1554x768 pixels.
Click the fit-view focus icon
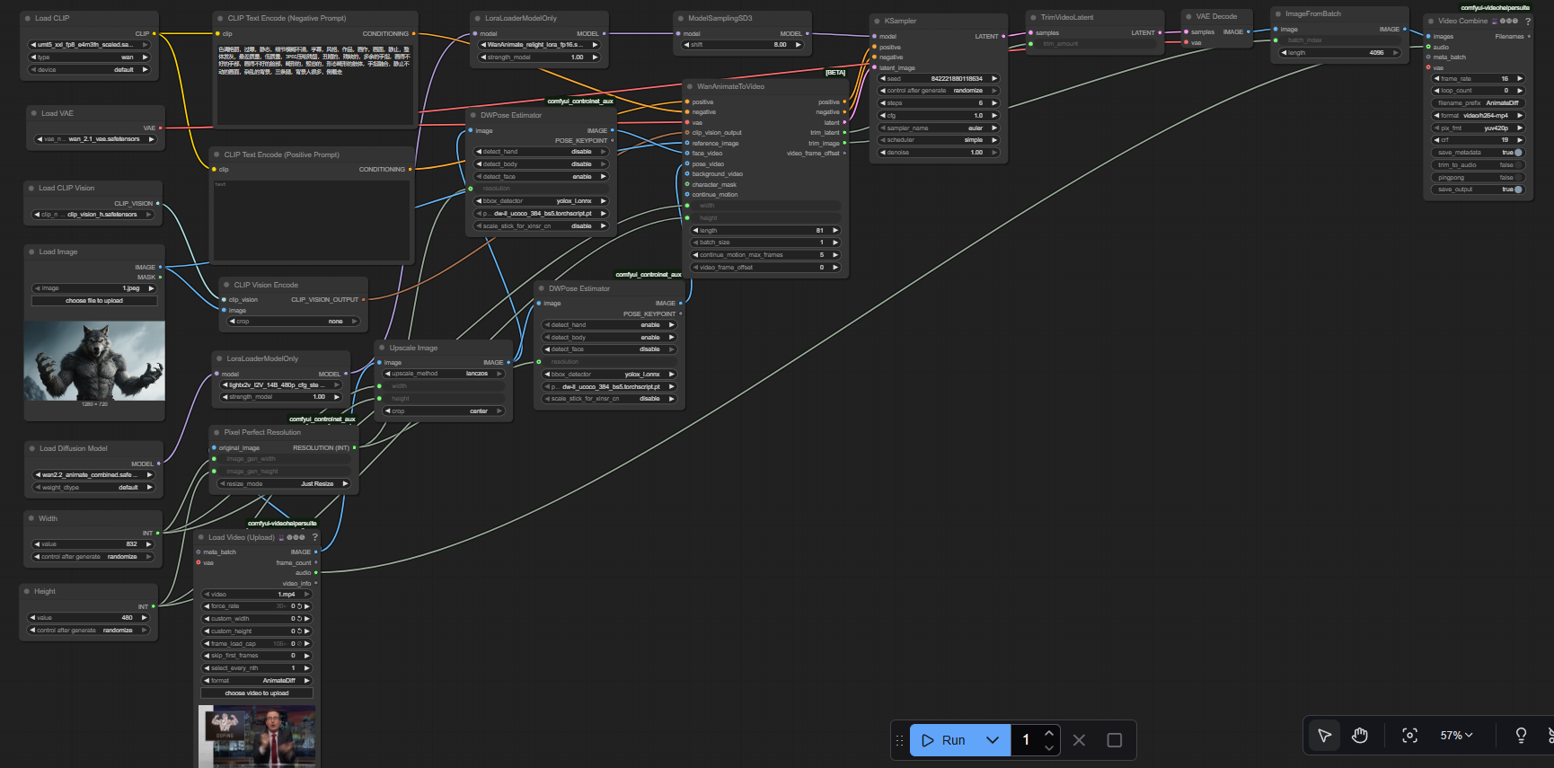click(1409, 736)
